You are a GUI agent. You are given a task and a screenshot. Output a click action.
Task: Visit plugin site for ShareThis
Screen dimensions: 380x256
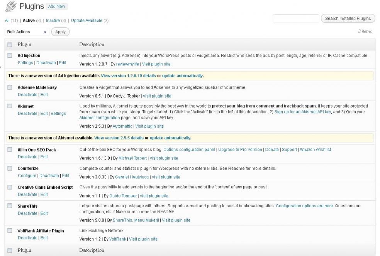pyautogui.click(x=176, y=220)
